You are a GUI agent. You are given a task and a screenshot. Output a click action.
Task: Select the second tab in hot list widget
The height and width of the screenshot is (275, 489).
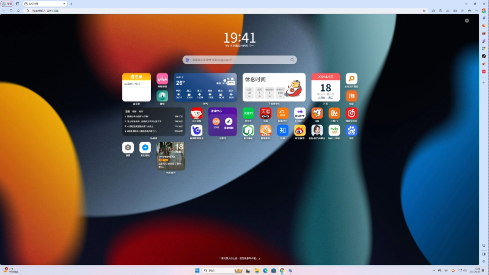pyautogui.click(x=134, y=111)
